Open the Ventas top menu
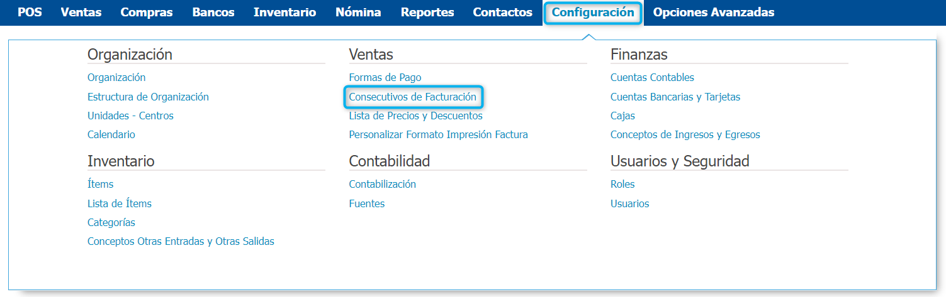Screen dimensions: 946x297 click(x=81, y=13)
